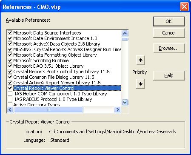Click the list's scroll up arrow
Viewport: 191px width, 155px height.
tap(125, 34)
